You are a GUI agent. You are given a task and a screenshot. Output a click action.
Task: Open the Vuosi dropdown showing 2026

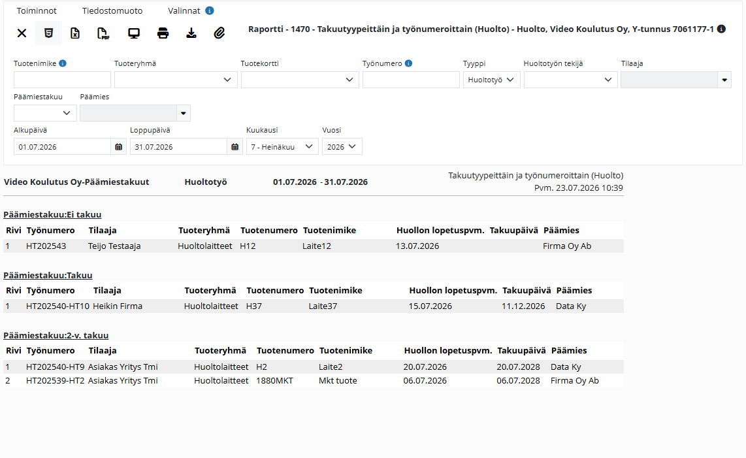pos(342,146)
